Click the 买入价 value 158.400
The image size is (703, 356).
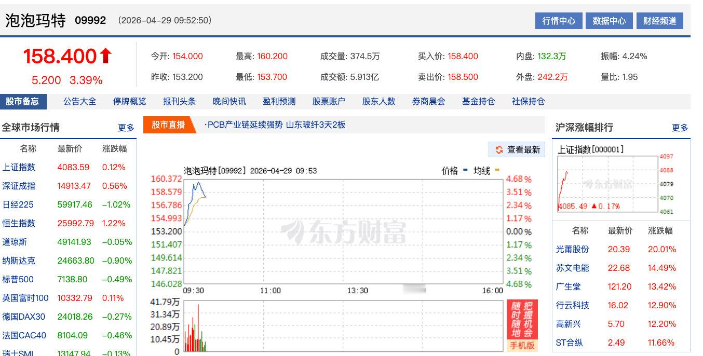point(463,56)
